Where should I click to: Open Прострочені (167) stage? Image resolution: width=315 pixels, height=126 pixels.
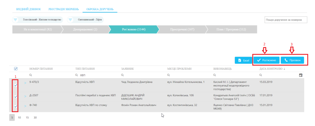pyautogui.click(x=182, y=29)
